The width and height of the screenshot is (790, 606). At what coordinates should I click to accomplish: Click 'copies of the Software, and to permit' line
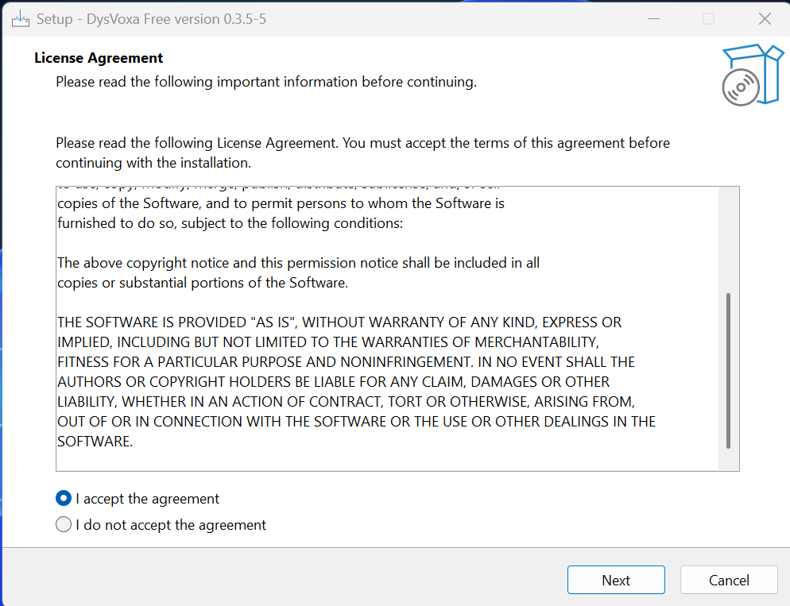click(281, 203)
